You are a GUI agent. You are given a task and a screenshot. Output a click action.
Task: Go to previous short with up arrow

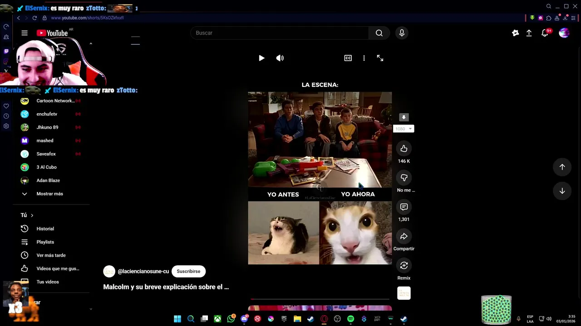[562, 167]
